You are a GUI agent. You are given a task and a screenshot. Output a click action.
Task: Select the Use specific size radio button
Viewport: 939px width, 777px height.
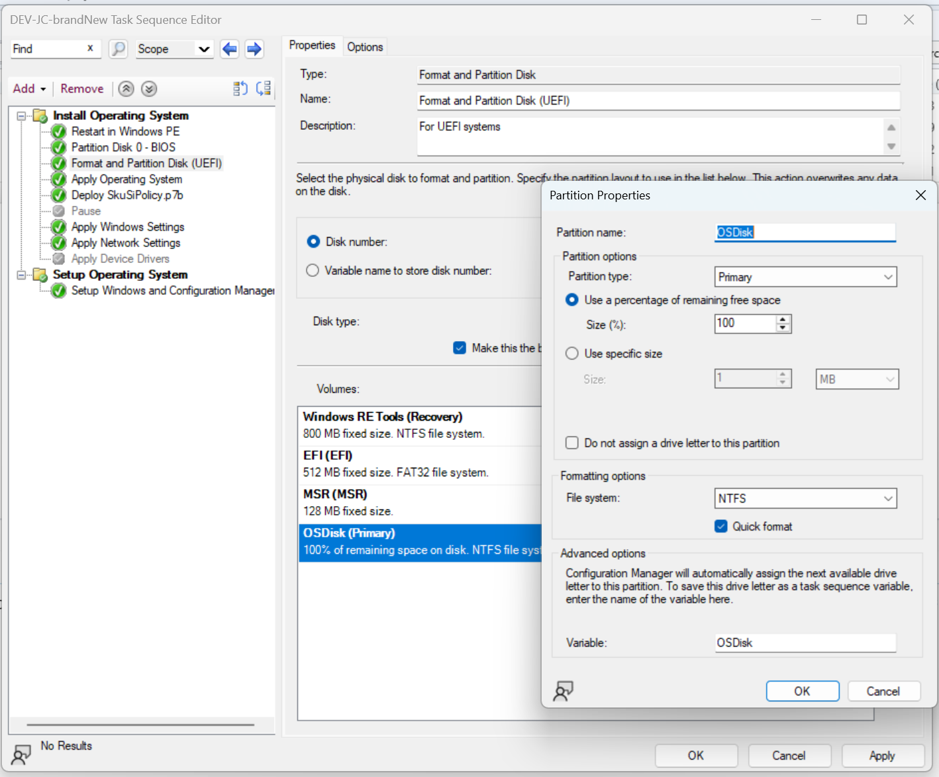point(572,354)
